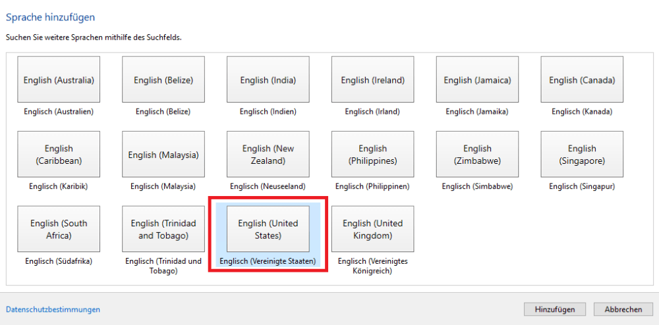Select the English (Australia) language tile
This screenshot has height=325, width=659.
coord(59,80)
